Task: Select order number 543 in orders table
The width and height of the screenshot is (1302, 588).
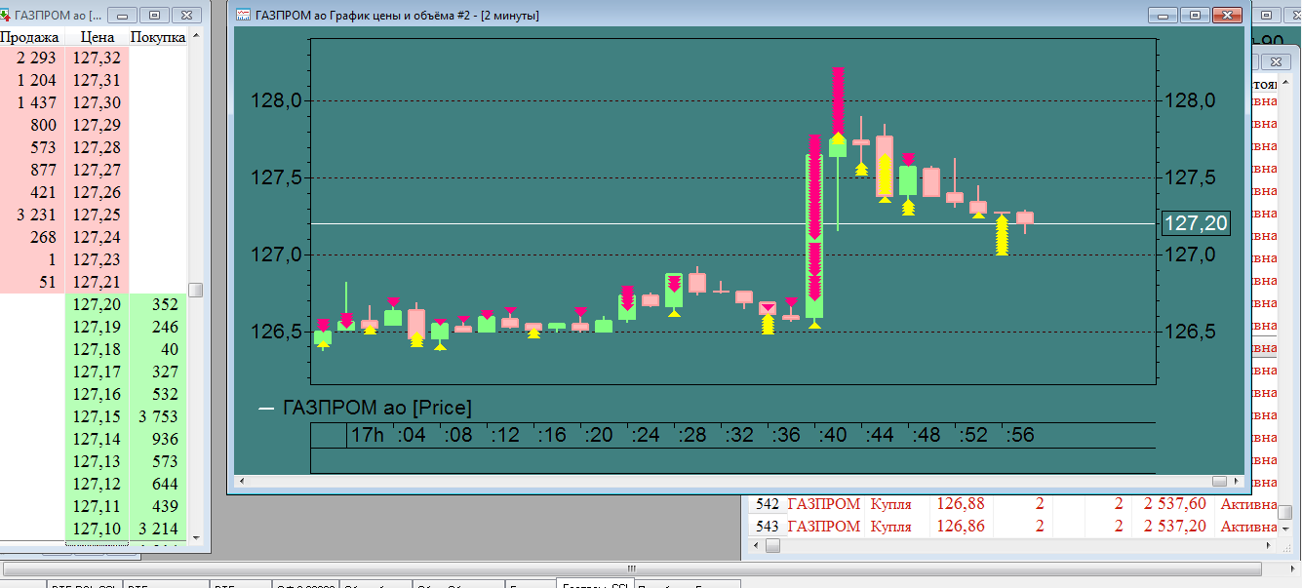Action: pyautogui.click(x=768, y=527)
